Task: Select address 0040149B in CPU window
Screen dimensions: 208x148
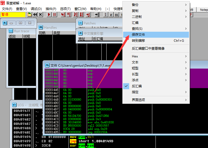Action: [22, 146]
